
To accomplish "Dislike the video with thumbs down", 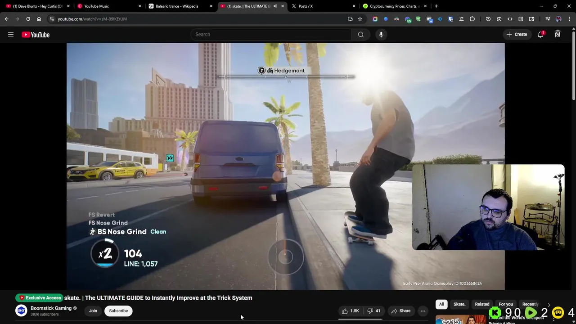I will click(x=374, y=311).
